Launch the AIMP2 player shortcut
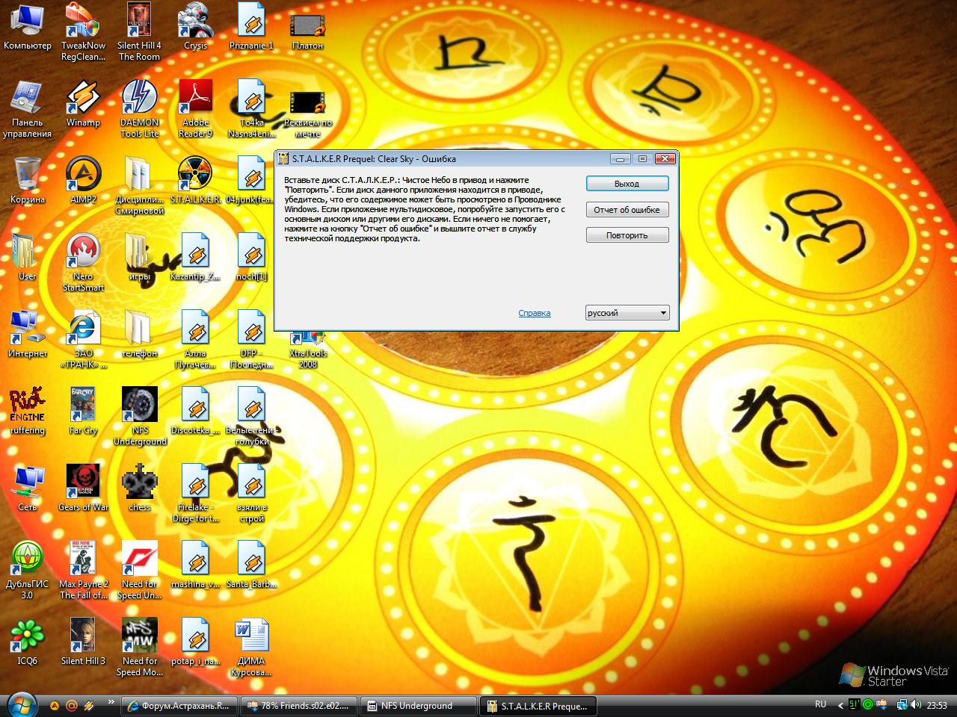This screenshot has width=957, height=717. (83, 181)
